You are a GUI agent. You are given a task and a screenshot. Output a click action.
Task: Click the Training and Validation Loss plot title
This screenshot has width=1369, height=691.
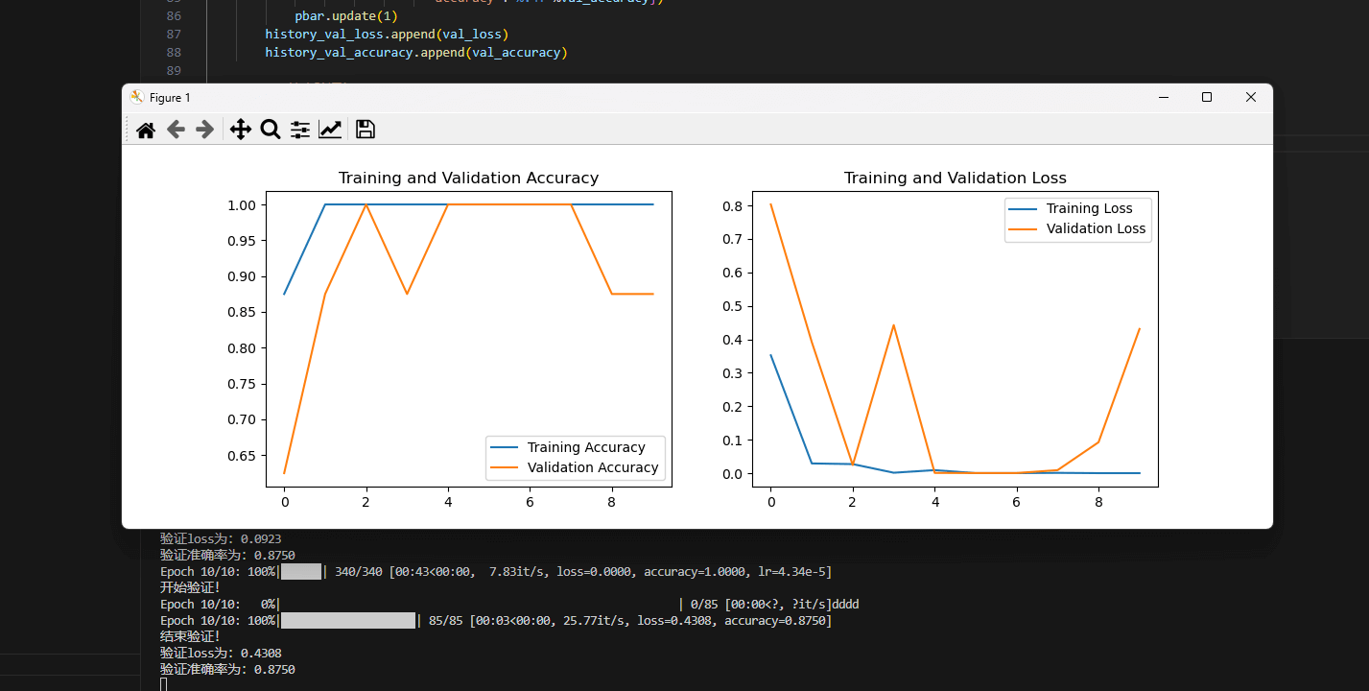click(x=955, y=178)
